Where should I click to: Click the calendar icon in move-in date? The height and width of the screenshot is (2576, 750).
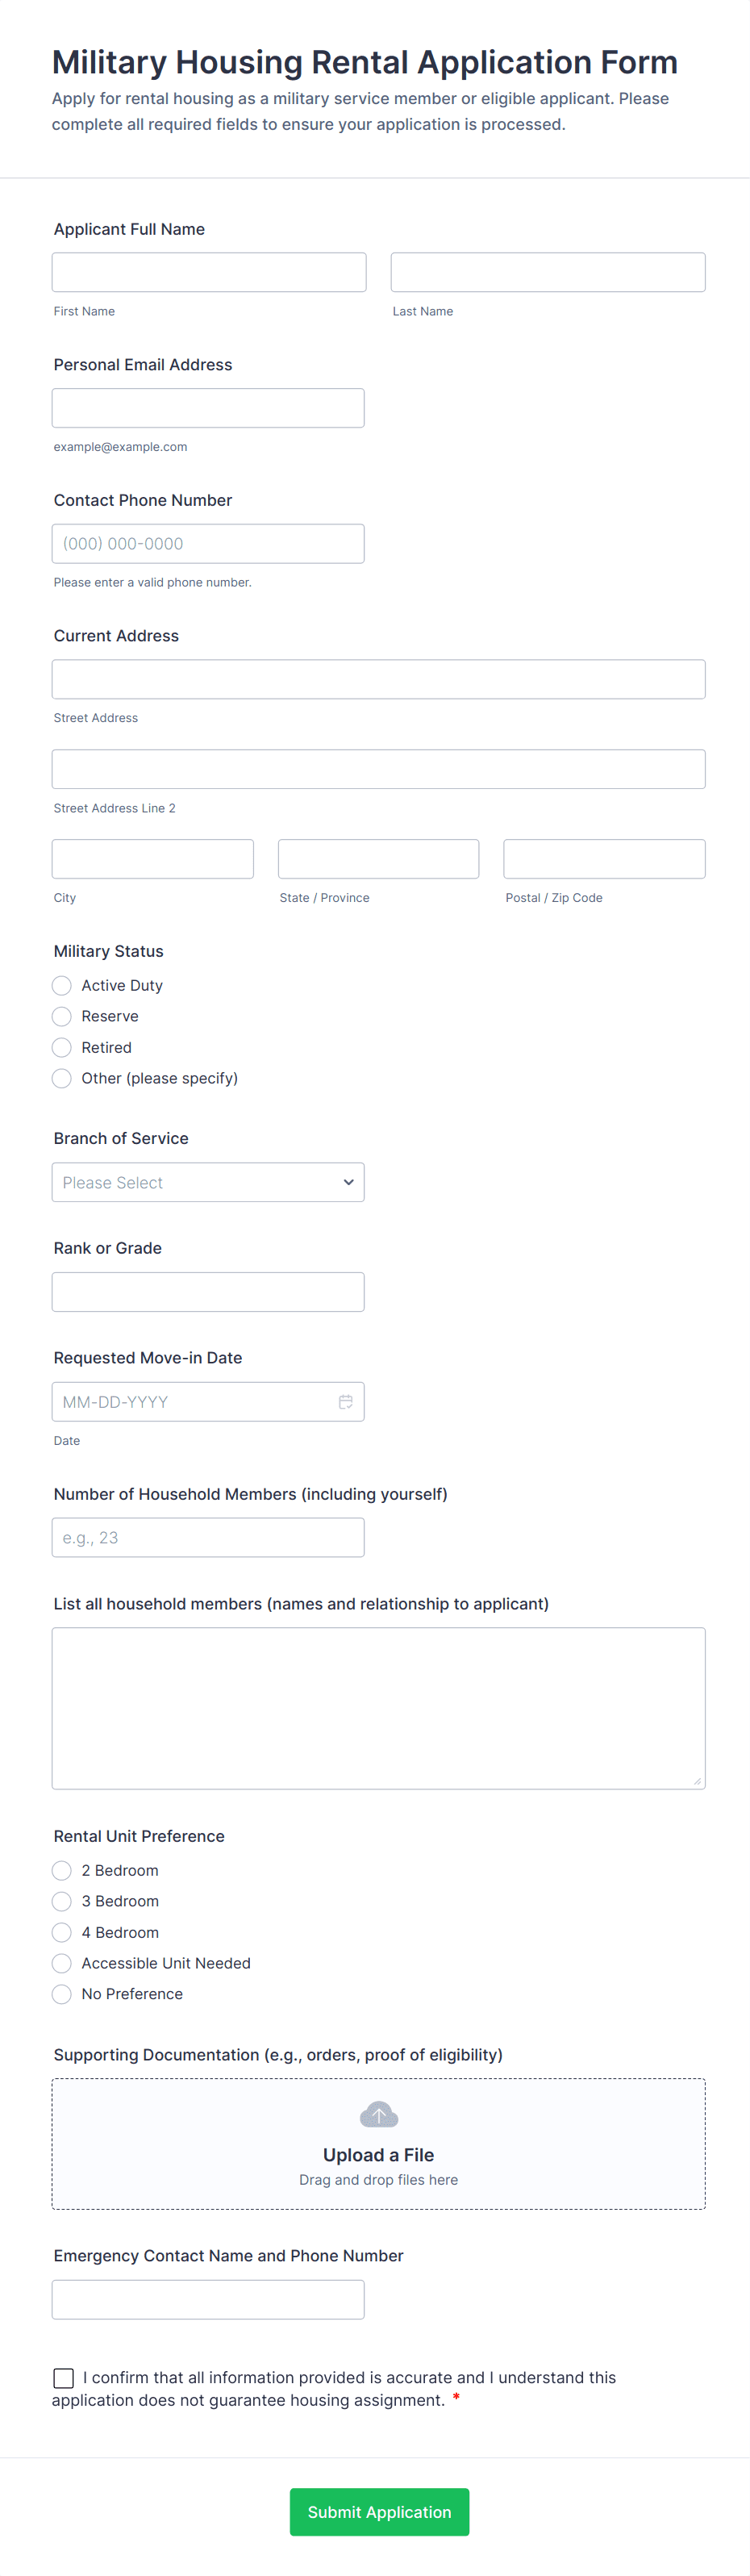coord(345,1402)
